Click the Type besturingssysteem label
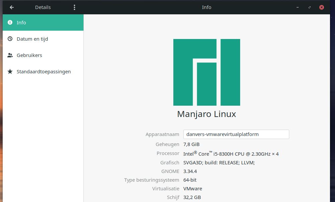The width and height of the screenshot is (335, 202). tap(152, 180)
